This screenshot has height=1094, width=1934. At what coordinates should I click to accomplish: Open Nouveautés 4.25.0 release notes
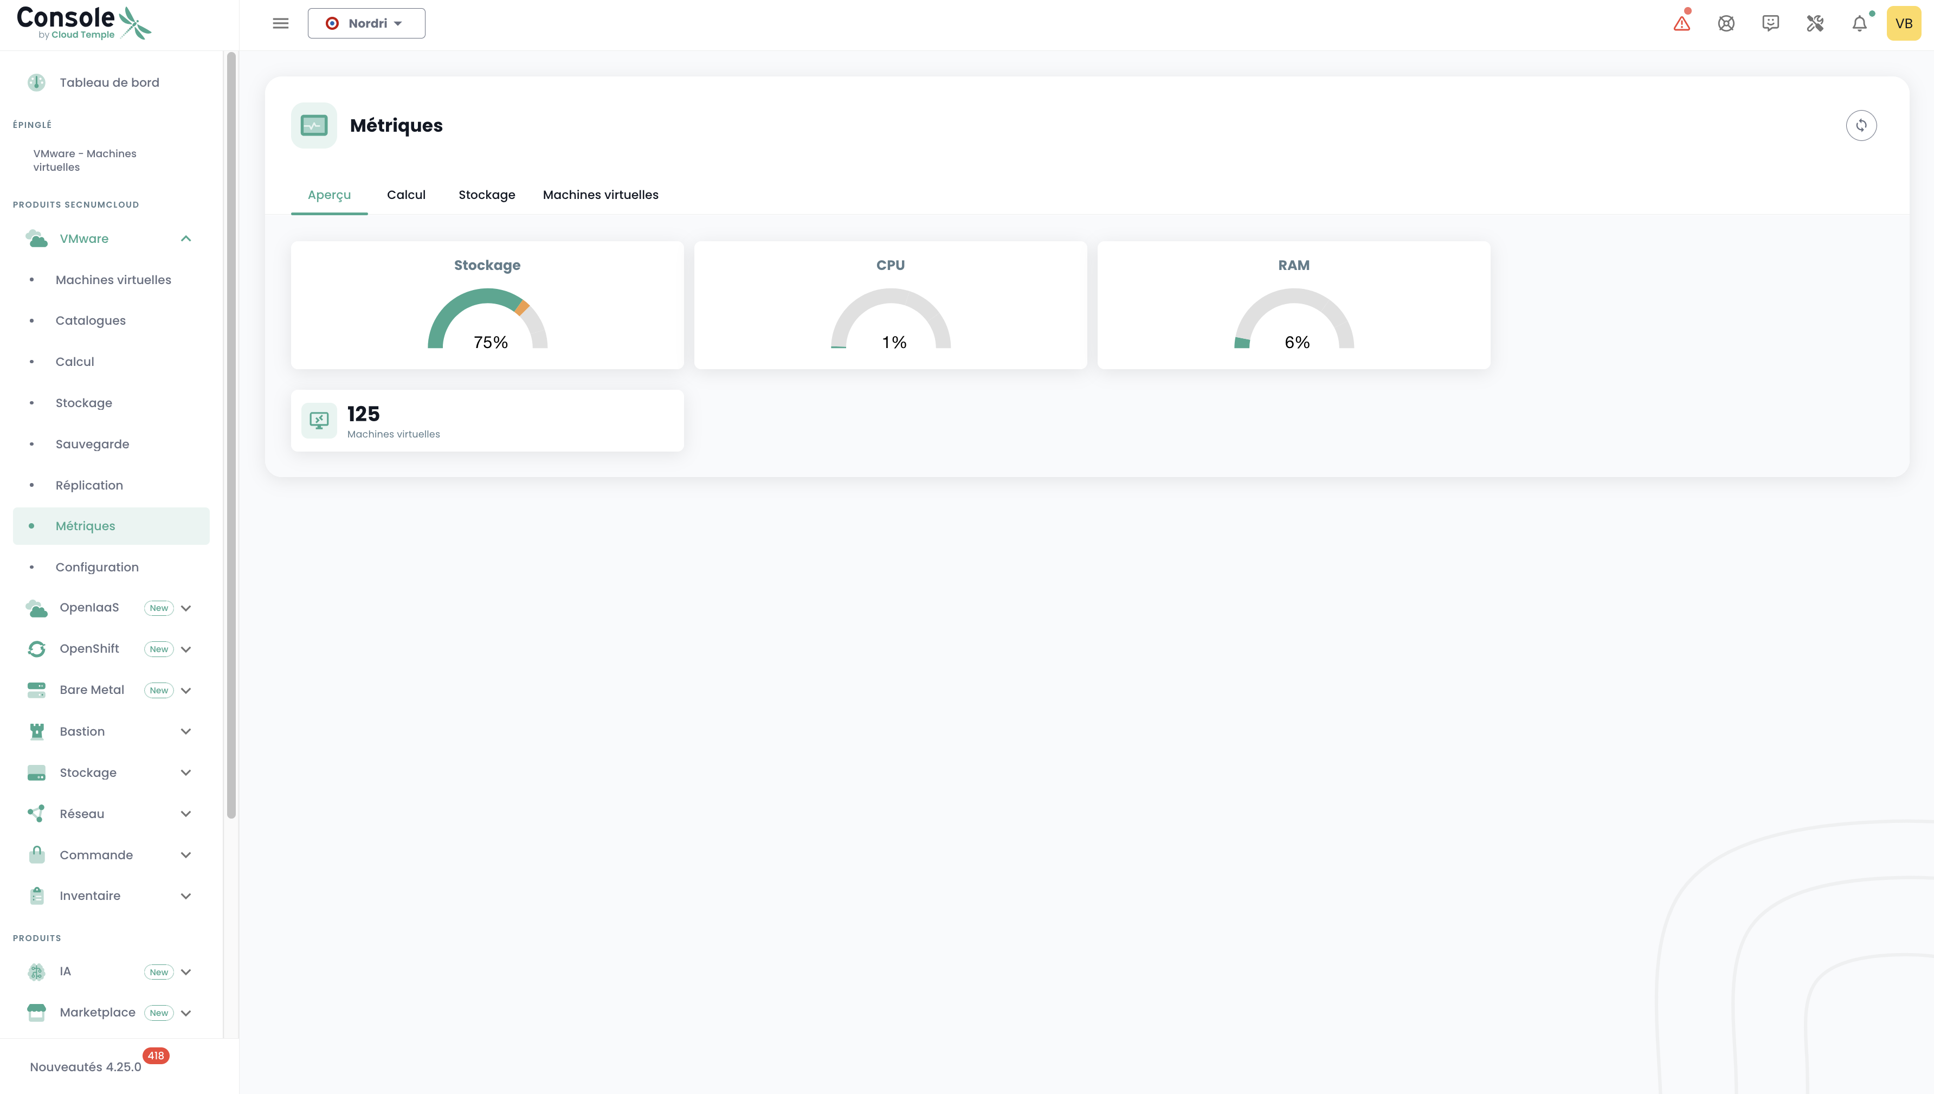click(86, 1066)
